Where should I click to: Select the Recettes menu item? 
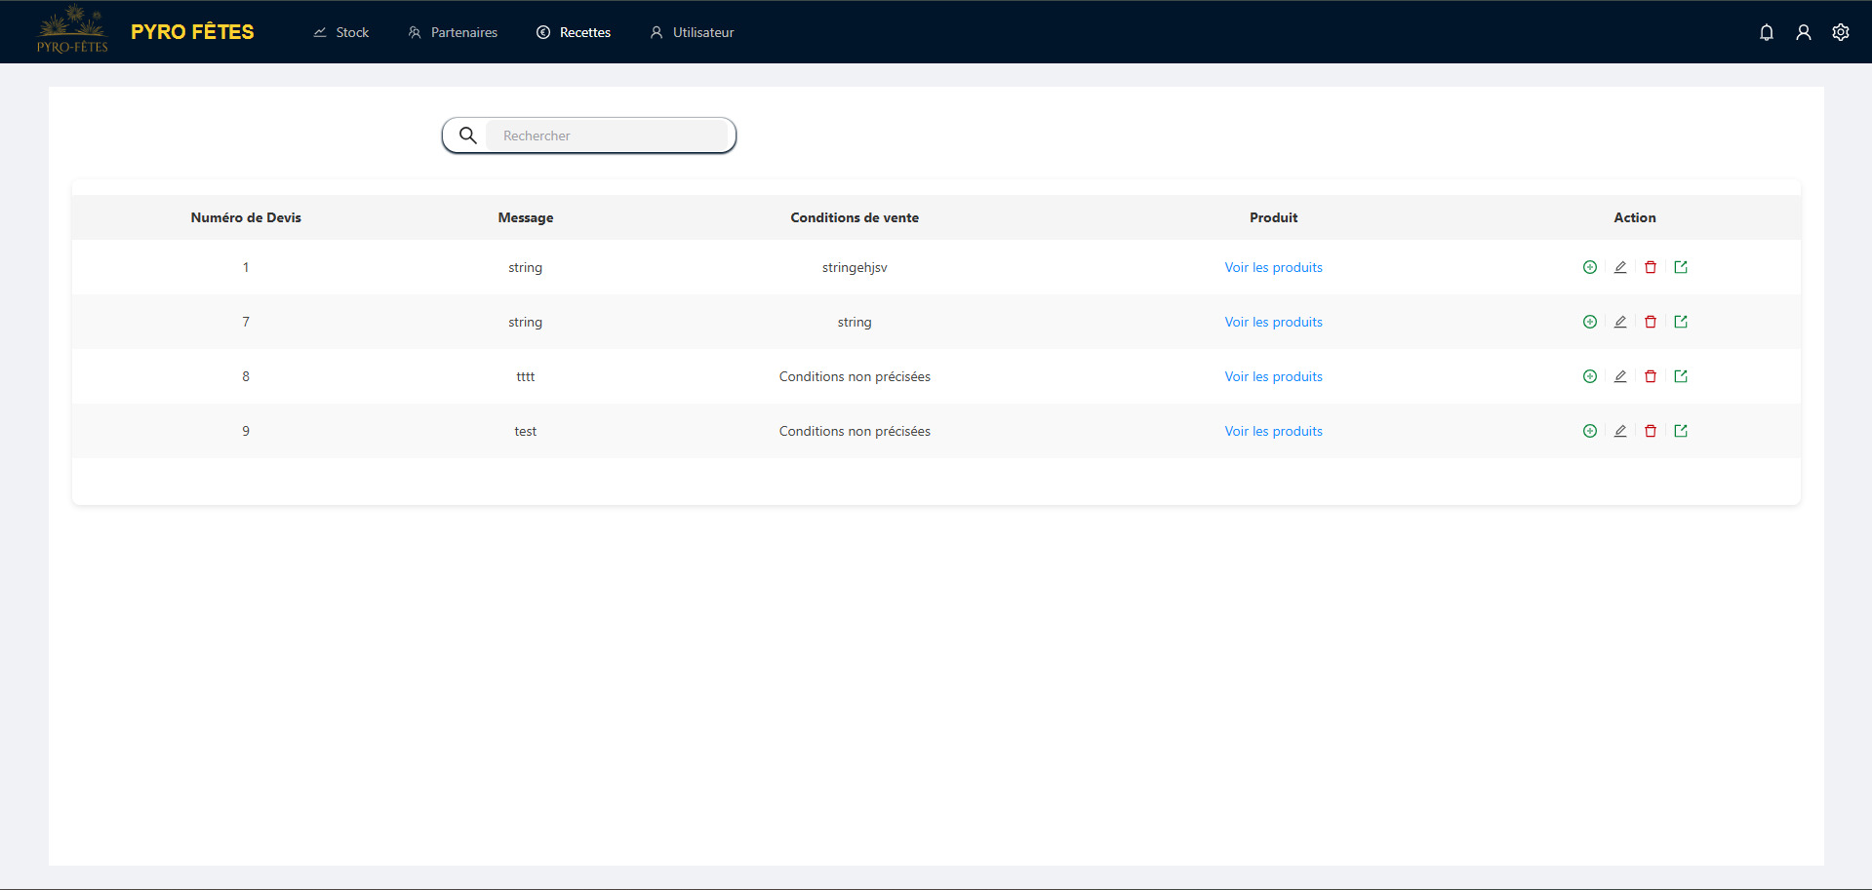(x=574, y=32)
